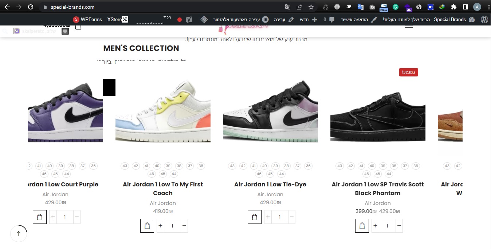
Task: Increase the Court Purple quantity with plus
Action: click(53, 217)
